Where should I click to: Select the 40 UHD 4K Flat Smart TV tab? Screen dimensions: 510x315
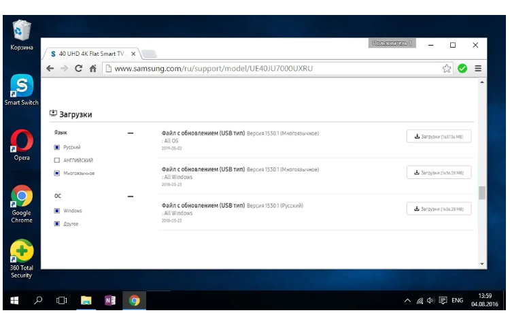click(x=90, y=53)
